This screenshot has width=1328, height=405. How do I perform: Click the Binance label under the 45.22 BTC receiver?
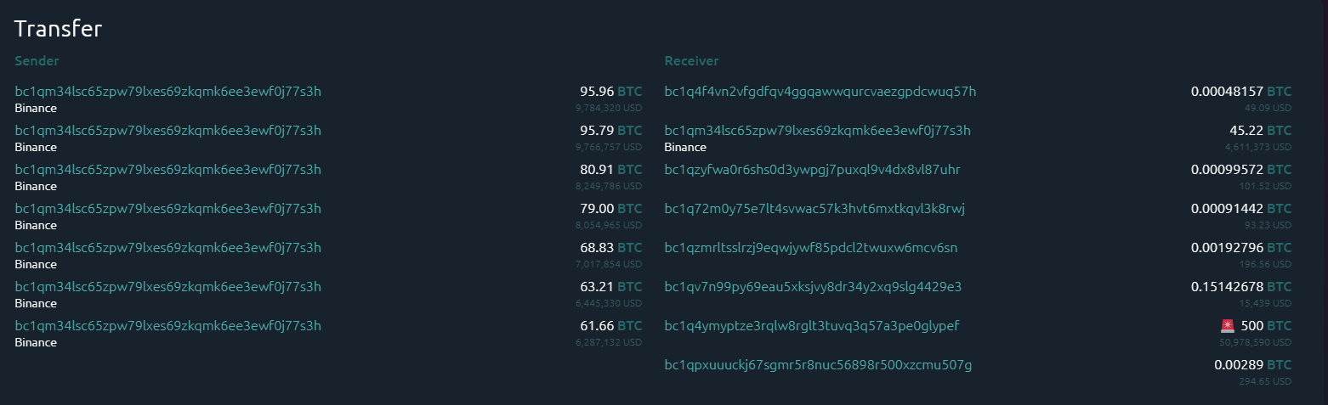685,147
